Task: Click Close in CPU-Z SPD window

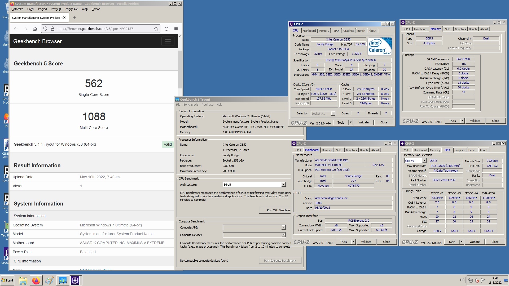Action: pos(495,242)
